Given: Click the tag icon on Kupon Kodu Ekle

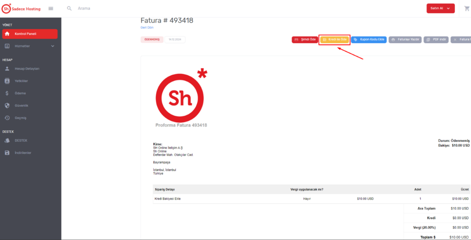Looking at the screenshot, I should point(356,39).
